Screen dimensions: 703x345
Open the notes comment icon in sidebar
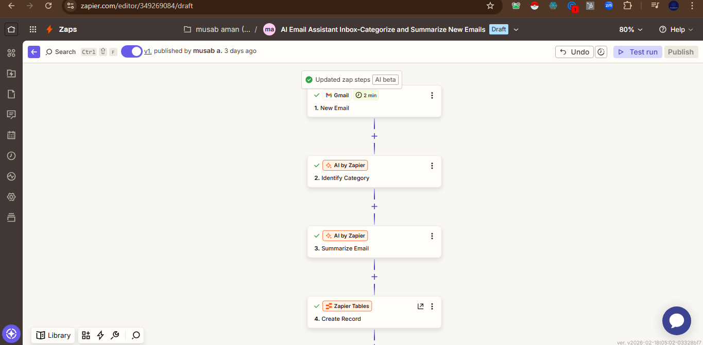(11, 115)
